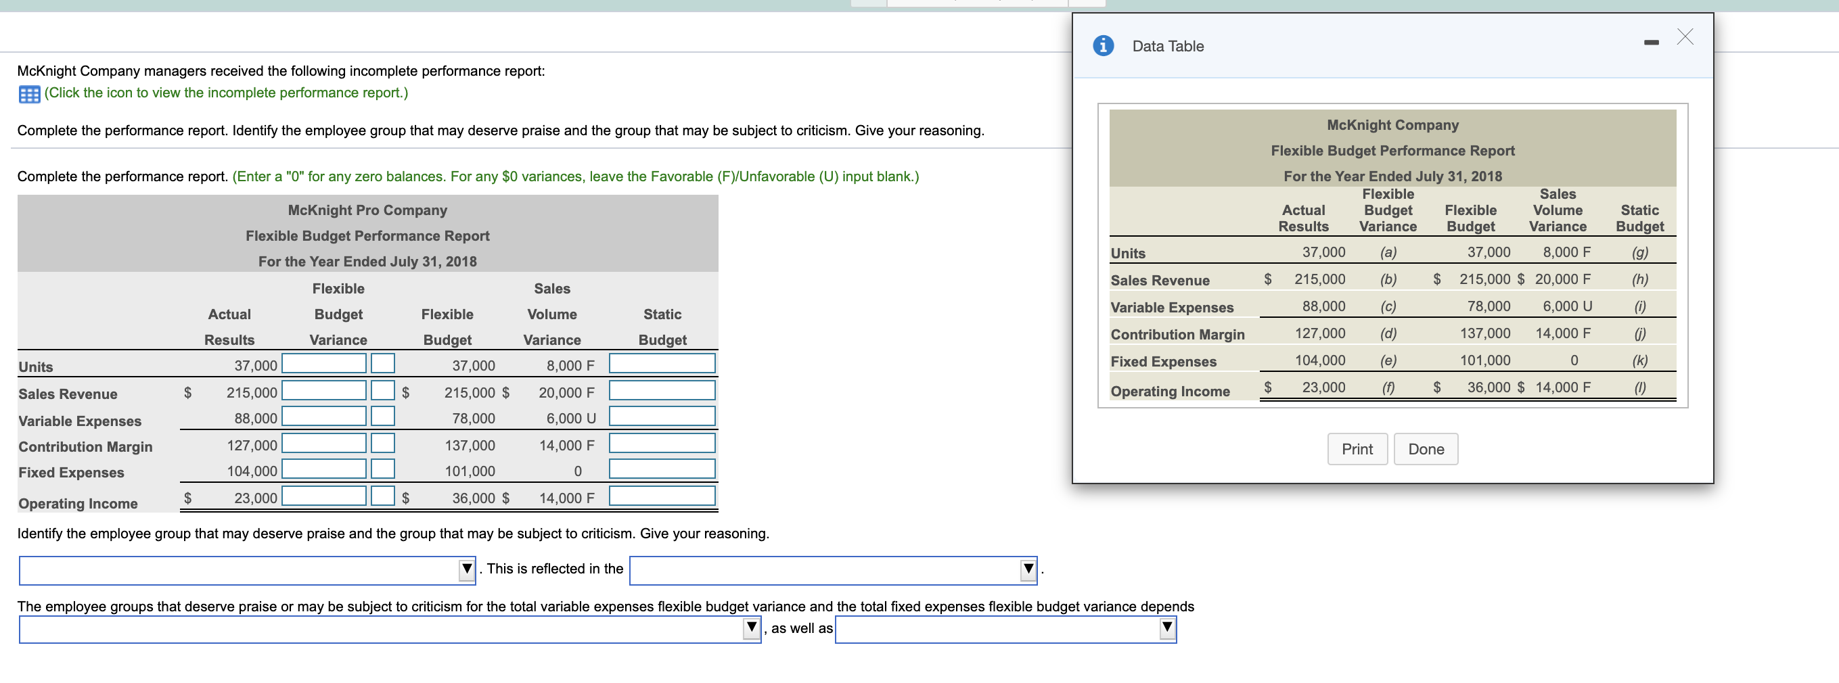Open the incomplete performance report link
Screen dimensions: 1839x683
(x=226, y=93)
